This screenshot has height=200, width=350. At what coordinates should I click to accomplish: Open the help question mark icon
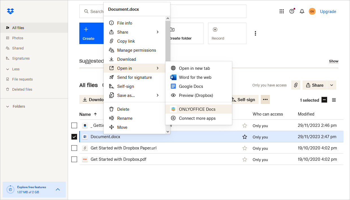(292, 11)
